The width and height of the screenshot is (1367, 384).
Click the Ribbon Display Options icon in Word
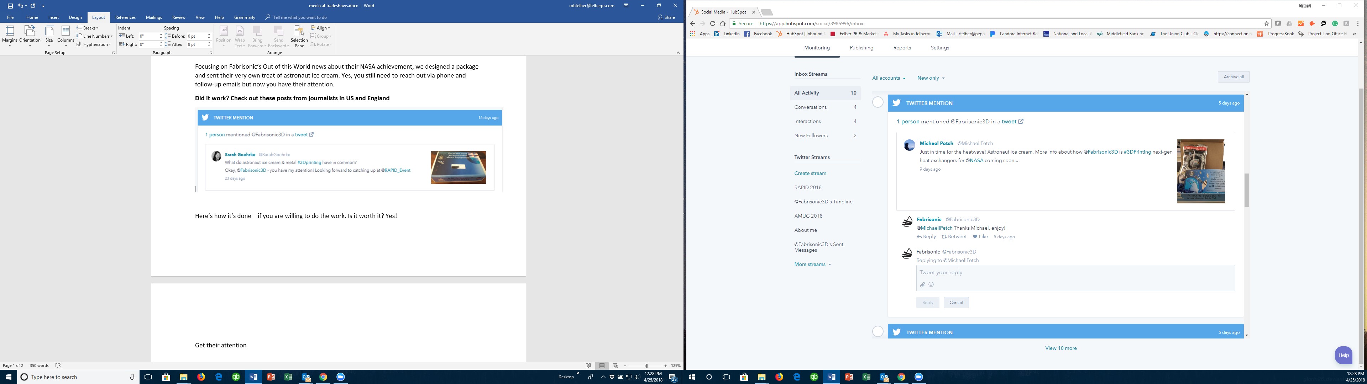(x=626, y=5)
